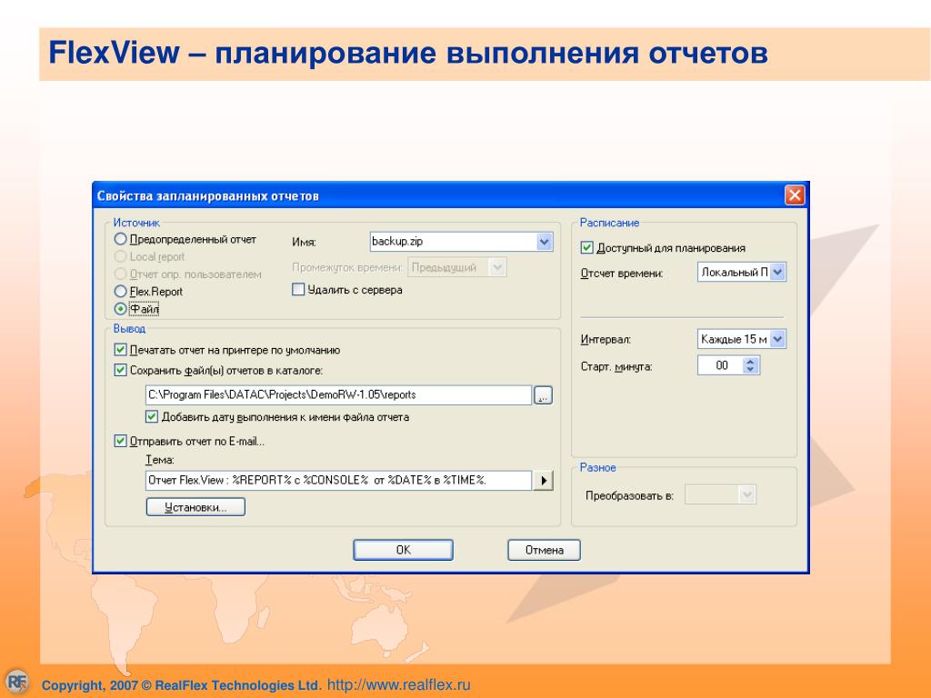This screenshot has height=698, width=931.
Task: Click the Отмена cancel button
Action: 544,550
